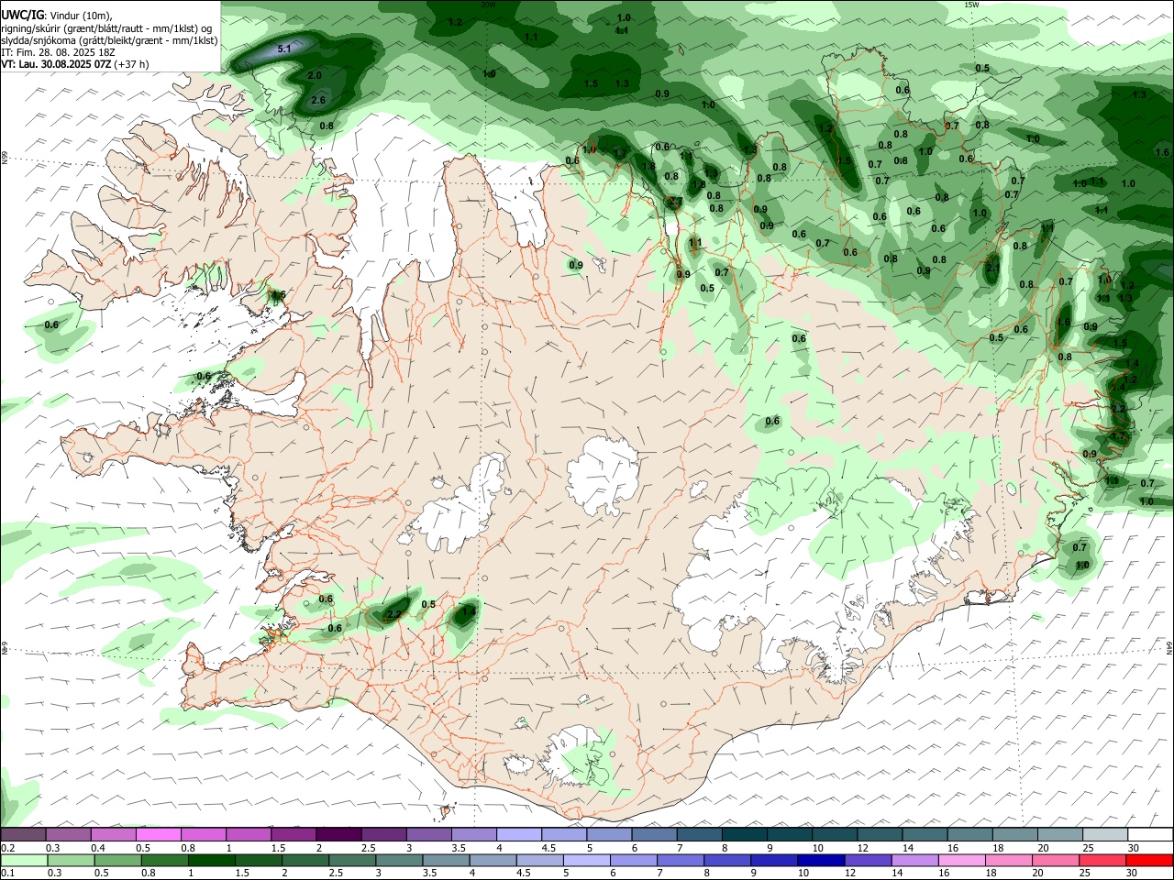Click the bright pink snow swatch labeled 0.5
The image size is (1174, 880).
pyautogui.click(x=158, y=834)
